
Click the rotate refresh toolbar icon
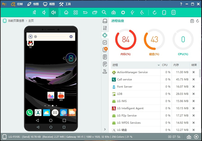(x=155, y=12)
